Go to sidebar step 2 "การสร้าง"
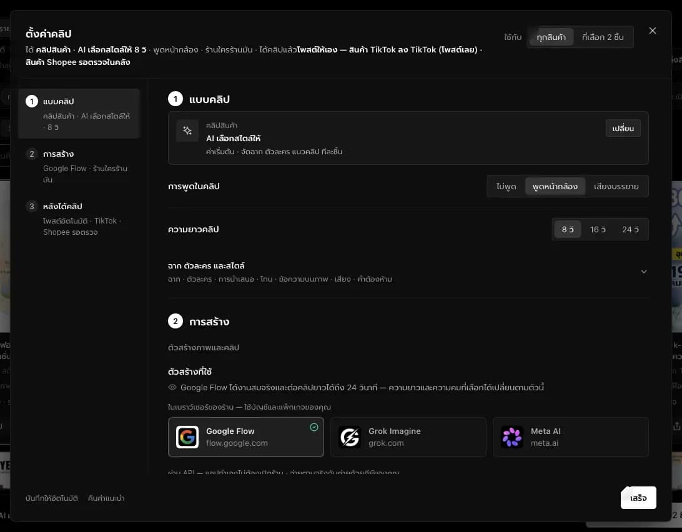 click(79, 166)
